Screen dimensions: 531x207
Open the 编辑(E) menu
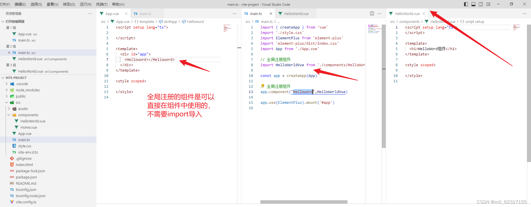20,4
